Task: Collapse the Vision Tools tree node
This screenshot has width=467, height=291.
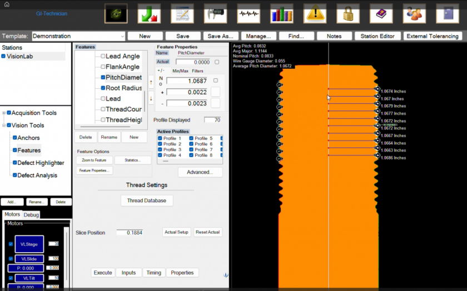Action: [4, 126]
